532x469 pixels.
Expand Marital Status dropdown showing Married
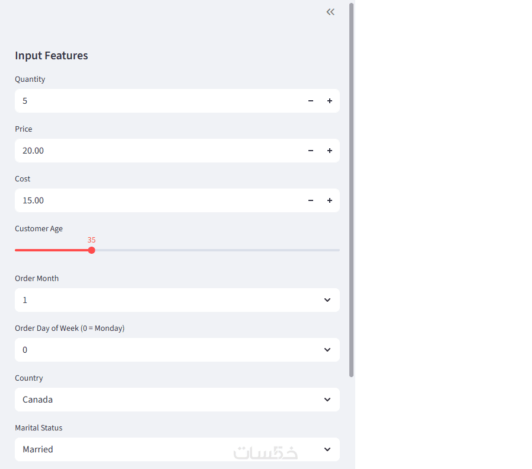177,449
